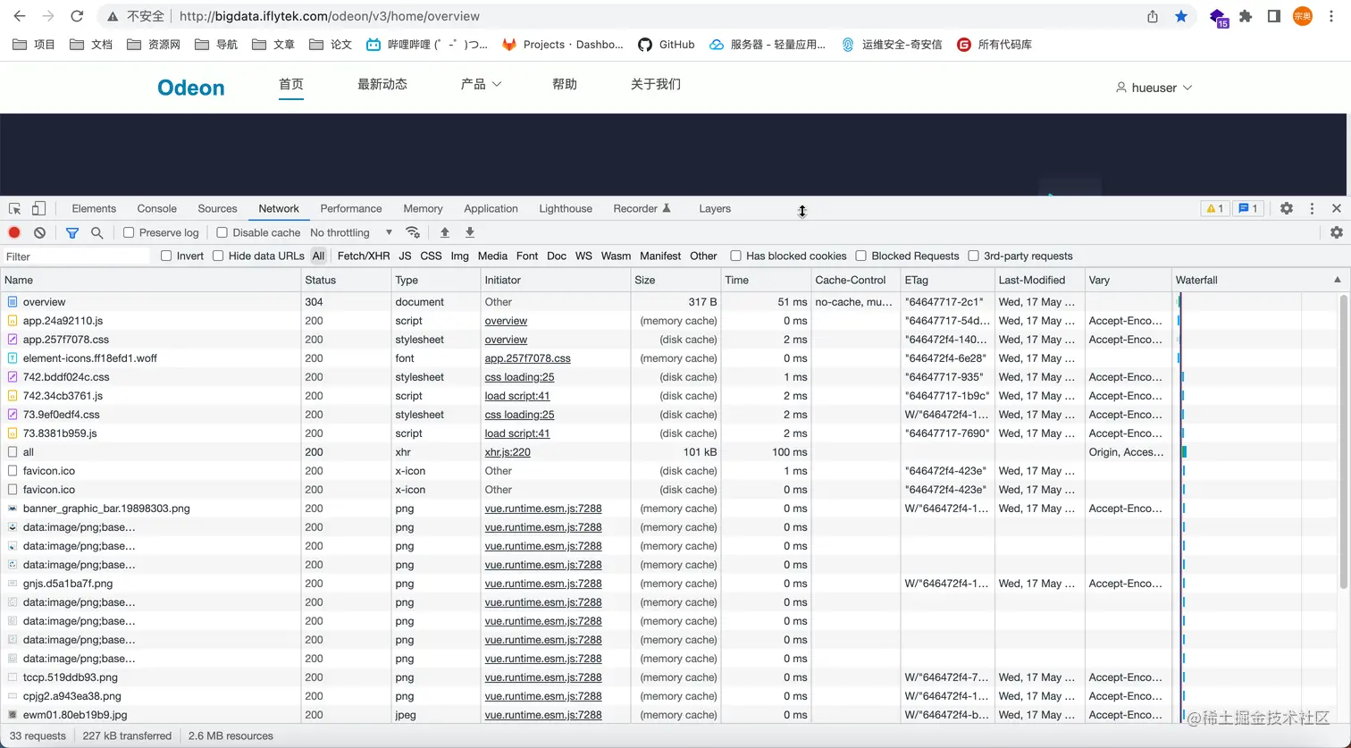
Task: Check Has blocked cookies
Action: pos(735,256)
